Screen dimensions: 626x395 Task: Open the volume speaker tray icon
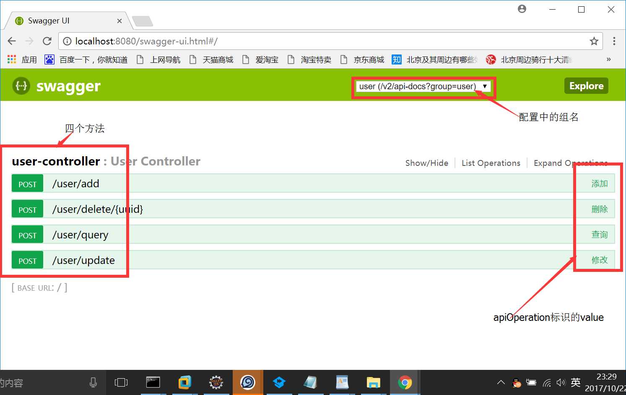click(561, 382)
